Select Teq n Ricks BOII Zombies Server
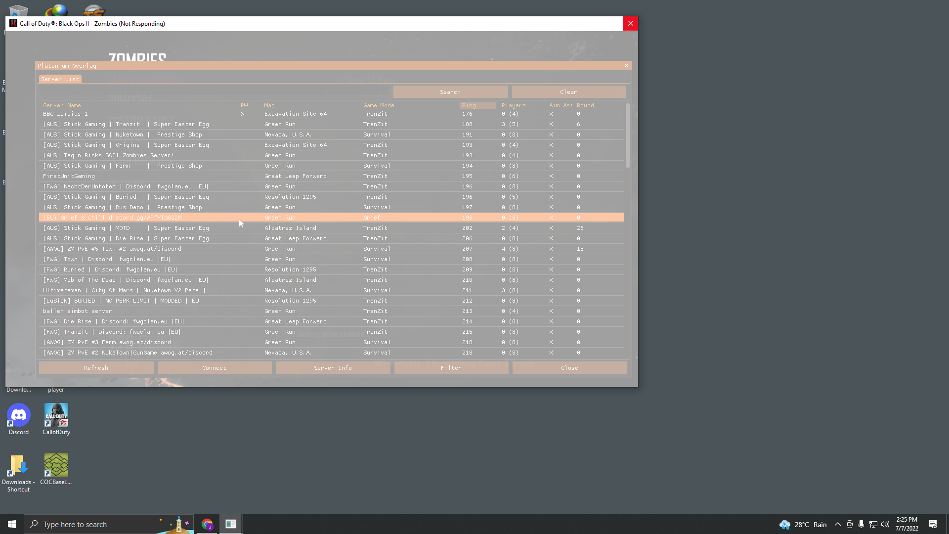The height and width of the screenshot is (534, 949). coord(332,155)
